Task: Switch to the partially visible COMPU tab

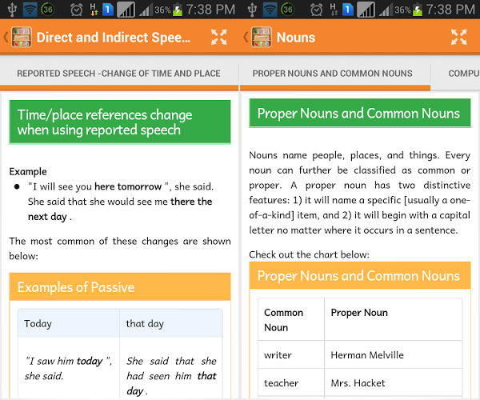Action: (x=462, y=74)
